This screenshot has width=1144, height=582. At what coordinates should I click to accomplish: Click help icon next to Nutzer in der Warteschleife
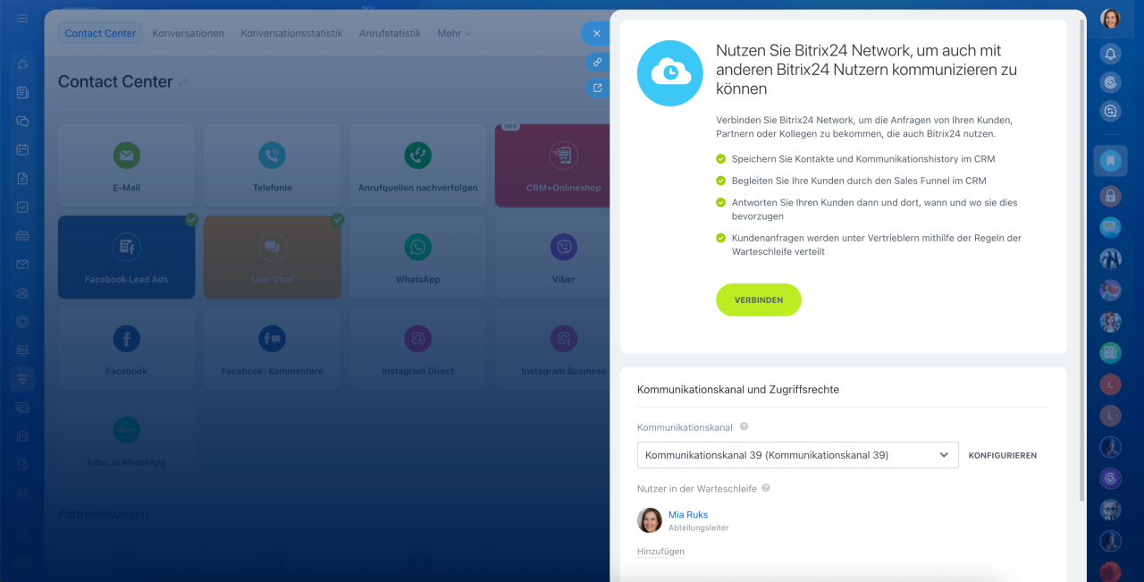[x=766, y=488]
